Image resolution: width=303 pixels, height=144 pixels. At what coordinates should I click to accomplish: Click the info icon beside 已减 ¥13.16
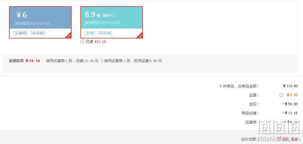[82, 41]
